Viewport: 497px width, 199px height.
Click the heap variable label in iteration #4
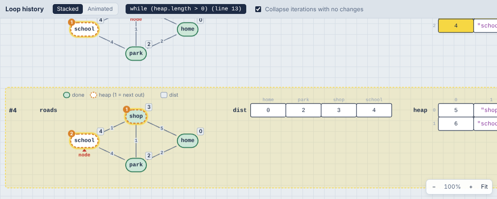click(420, 111)
